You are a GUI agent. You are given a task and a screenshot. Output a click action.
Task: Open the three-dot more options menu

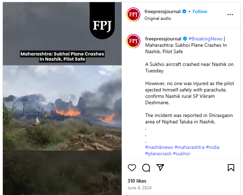click(230, 15)
